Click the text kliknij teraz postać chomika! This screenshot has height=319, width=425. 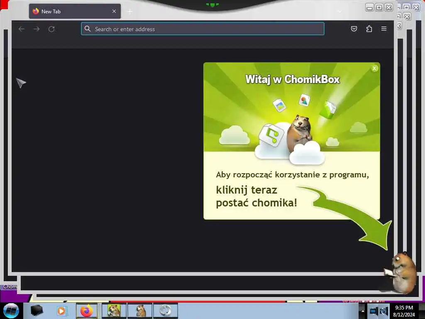(x=256, y=196)
